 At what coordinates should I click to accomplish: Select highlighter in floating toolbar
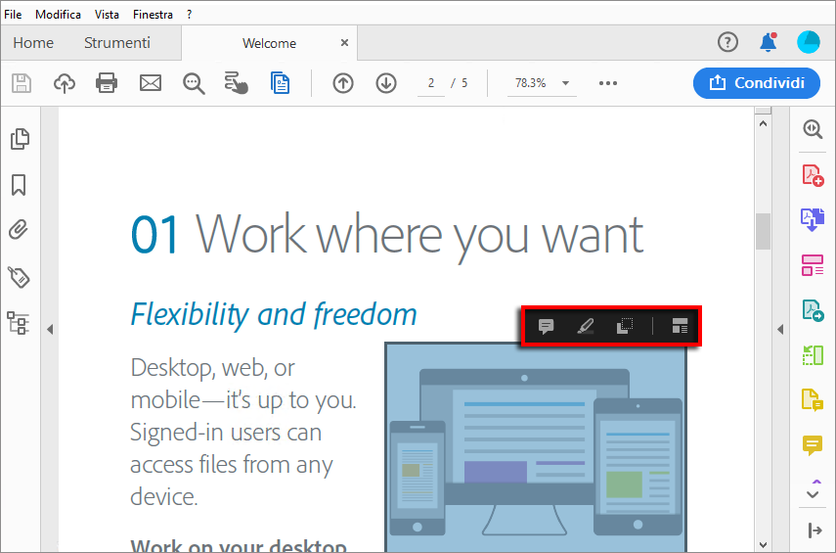pyautogui.click(x=586, y=326)
